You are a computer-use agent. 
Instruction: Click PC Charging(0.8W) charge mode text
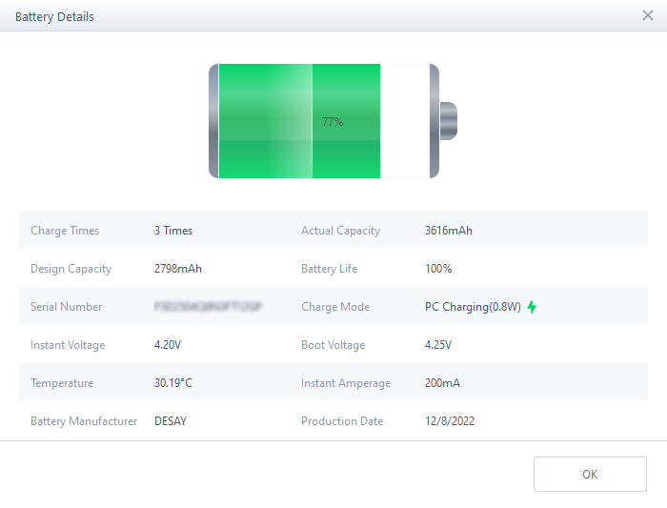click(x=473, y=307)
